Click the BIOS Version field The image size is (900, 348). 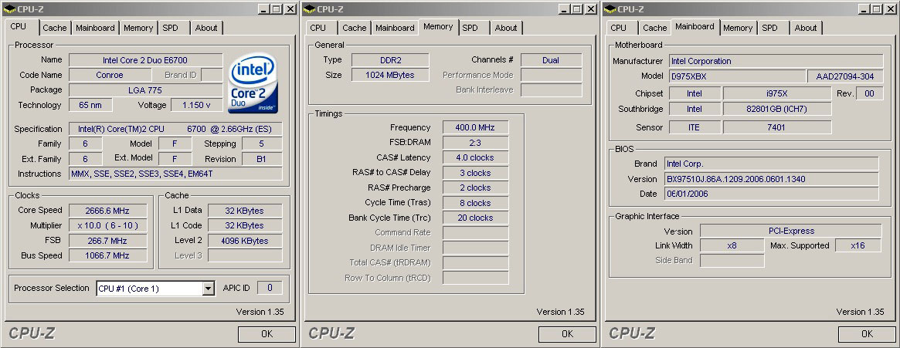coord(771,179)
